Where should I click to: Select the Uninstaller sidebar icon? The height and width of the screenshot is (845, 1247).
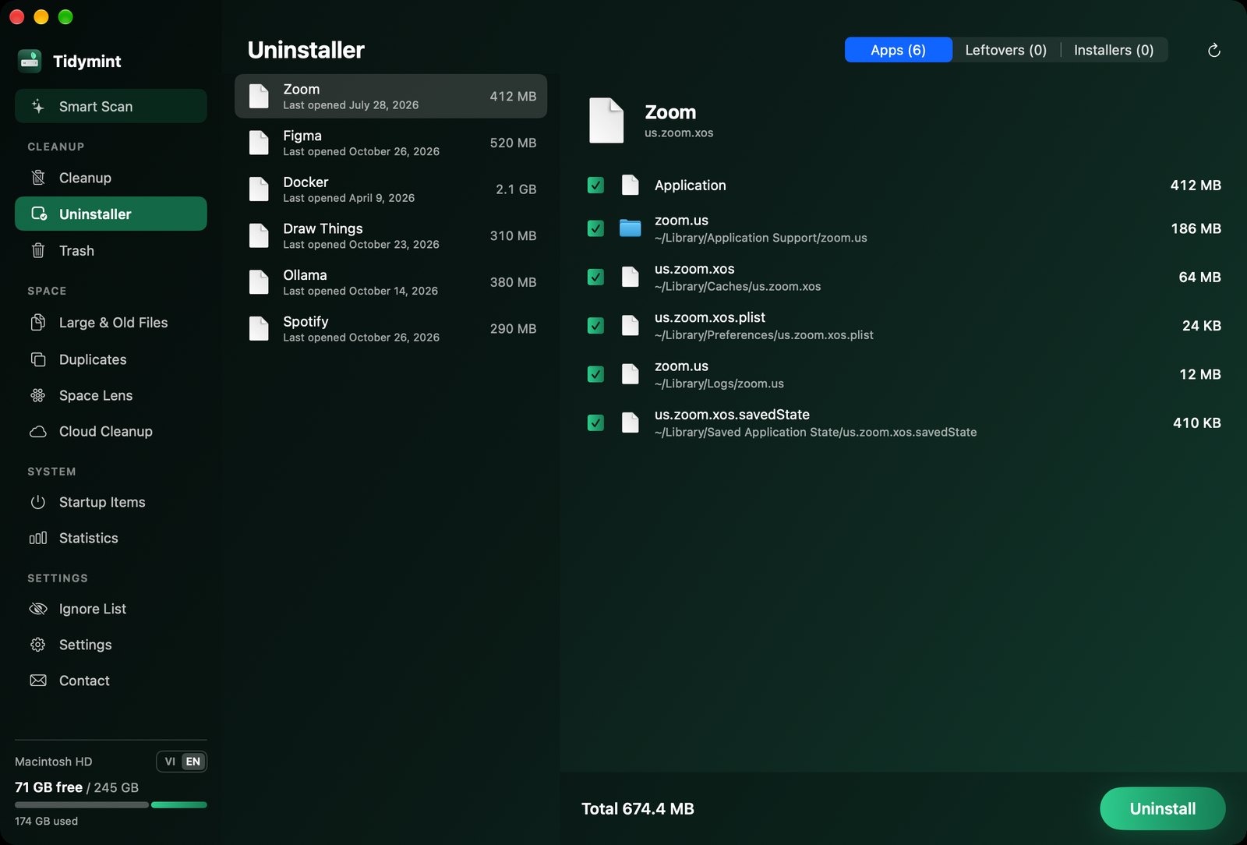tap(38, 214)
